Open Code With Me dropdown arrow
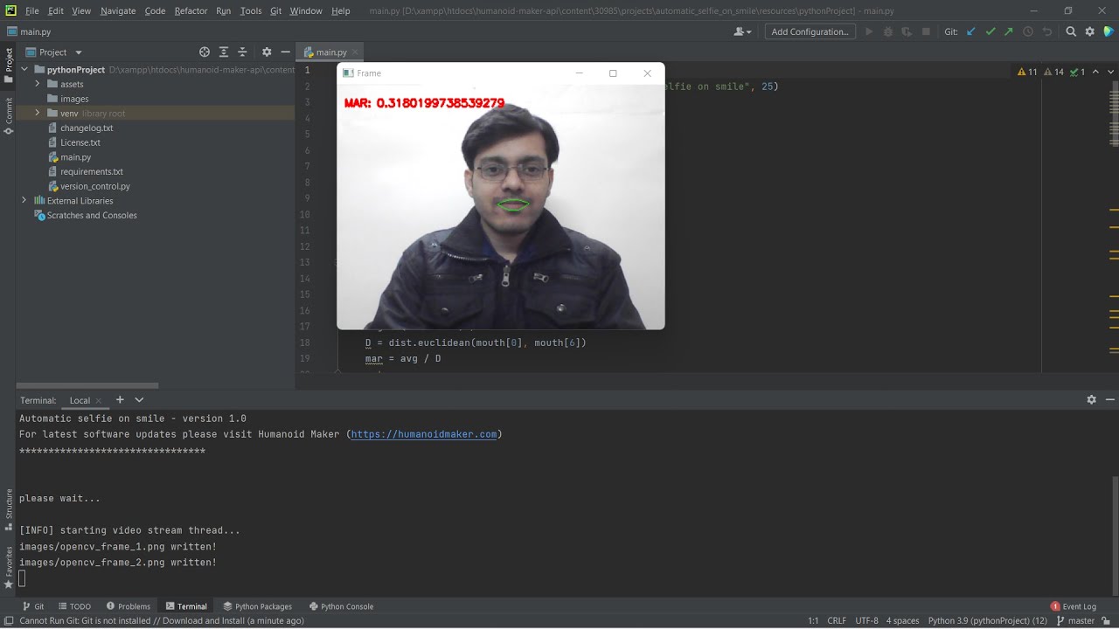The height and width of the screenshot is (629, 1119). coord(750,32)
